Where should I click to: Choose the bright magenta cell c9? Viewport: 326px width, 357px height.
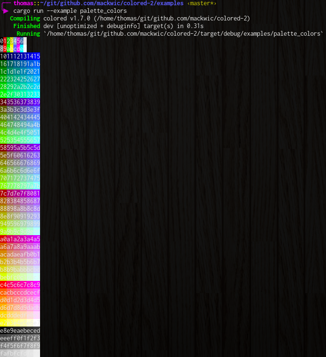click(37, 285)
